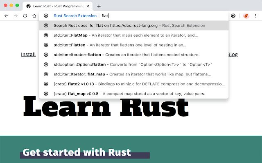Click the Rust icon in the address bar

tap(46, 15)
